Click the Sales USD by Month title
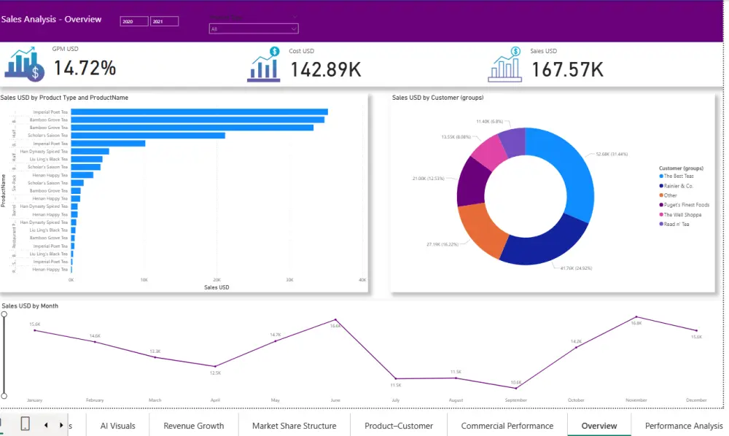Viewport: 729px width, 436px height. pos(30,305)
